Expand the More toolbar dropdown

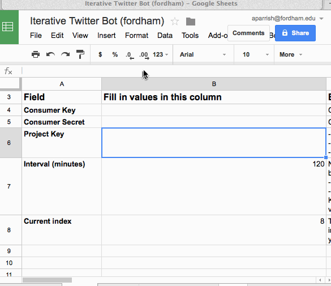(x=291, y=54)
